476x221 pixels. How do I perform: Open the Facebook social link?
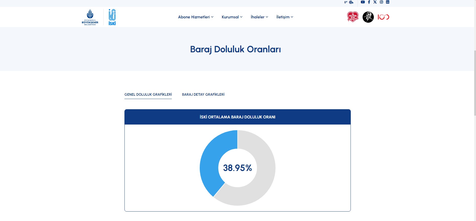coord(369,2)
